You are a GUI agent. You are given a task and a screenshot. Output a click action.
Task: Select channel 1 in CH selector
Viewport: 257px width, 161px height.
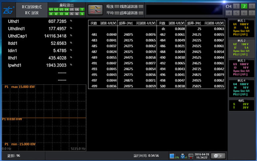[x=236, y=6]
